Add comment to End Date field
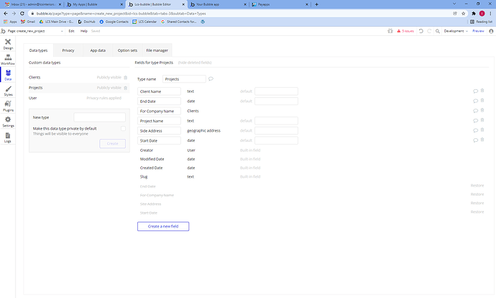 pyautogui.click(x=475, y=101)
